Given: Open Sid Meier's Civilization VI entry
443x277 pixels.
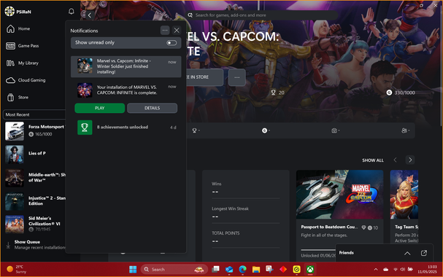Looking at the screenshot, I should [35, 224].
